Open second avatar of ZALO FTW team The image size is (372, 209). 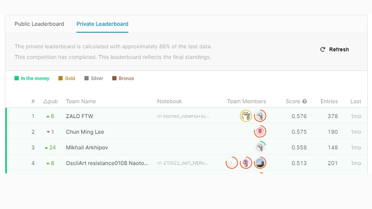[260, 116]
